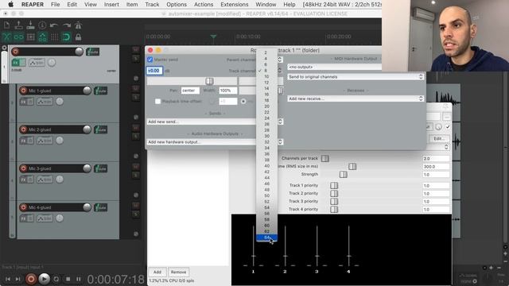Toggle the locking padlock icon
This screenshot has height=286, width=509.
[78, 37]
